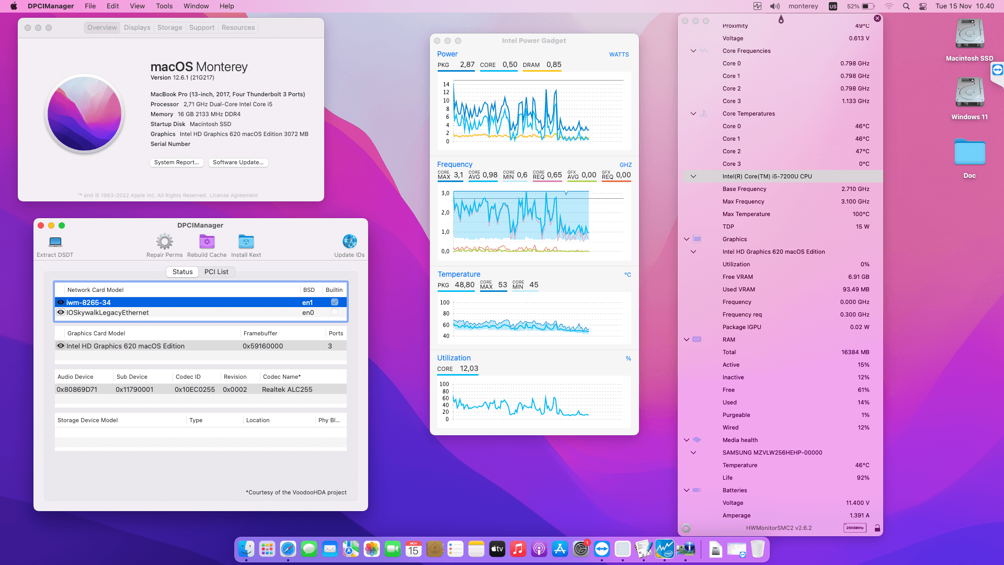
Task: Open Control Center in the menu bar
Action: (923, 6)
